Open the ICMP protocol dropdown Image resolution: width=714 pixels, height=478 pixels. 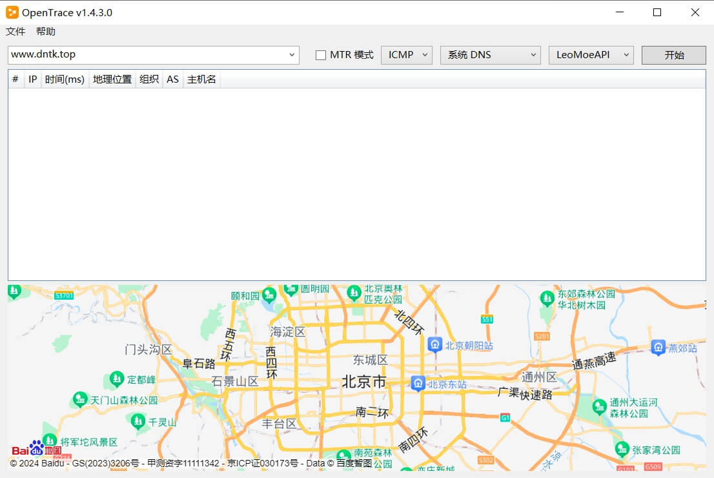coord(406,55)
